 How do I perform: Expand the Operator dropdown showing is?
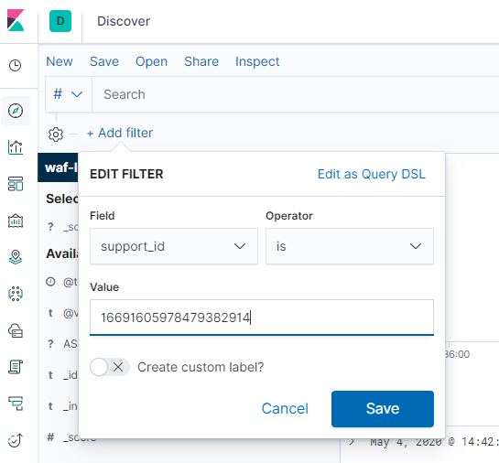pos(350,246)
